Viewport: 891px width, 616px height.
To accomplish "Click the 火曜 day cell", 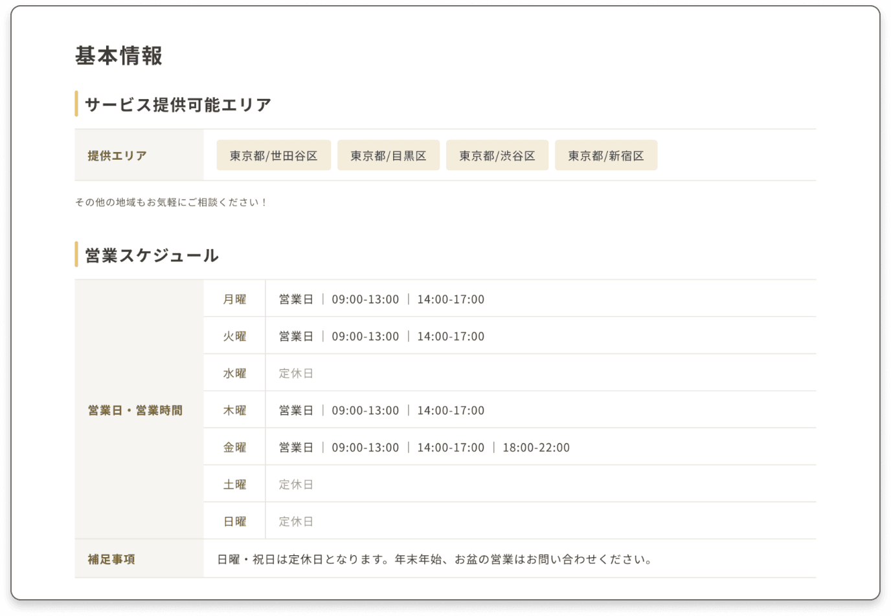I will point(234,336).
